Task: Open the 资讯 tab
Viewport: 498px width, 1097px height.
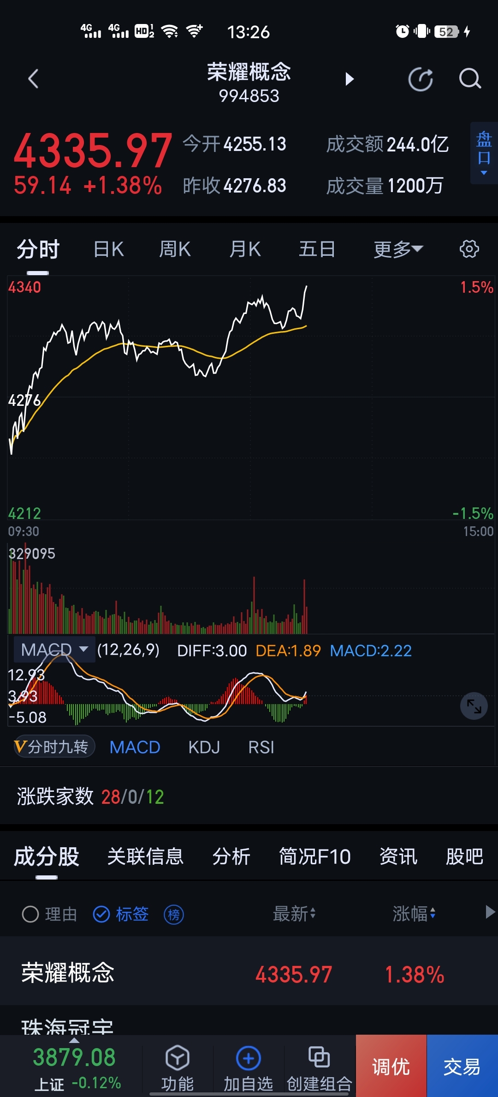Action: (398, 857)
